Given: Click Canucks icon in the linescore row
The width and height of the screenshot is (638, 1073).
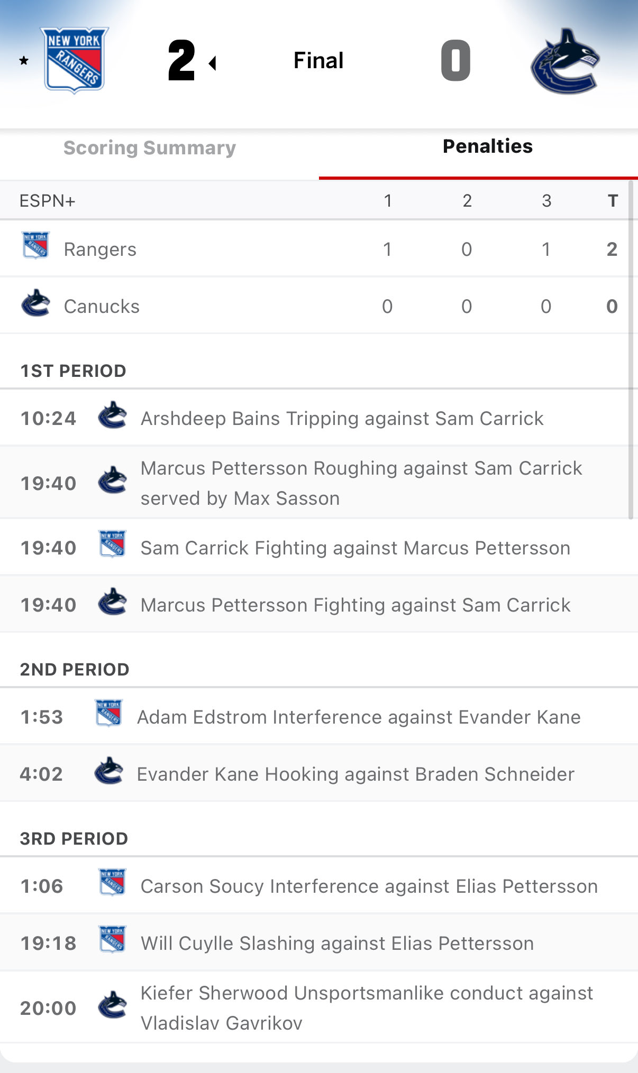Looking at the screenshot, I should pos(35,303).
